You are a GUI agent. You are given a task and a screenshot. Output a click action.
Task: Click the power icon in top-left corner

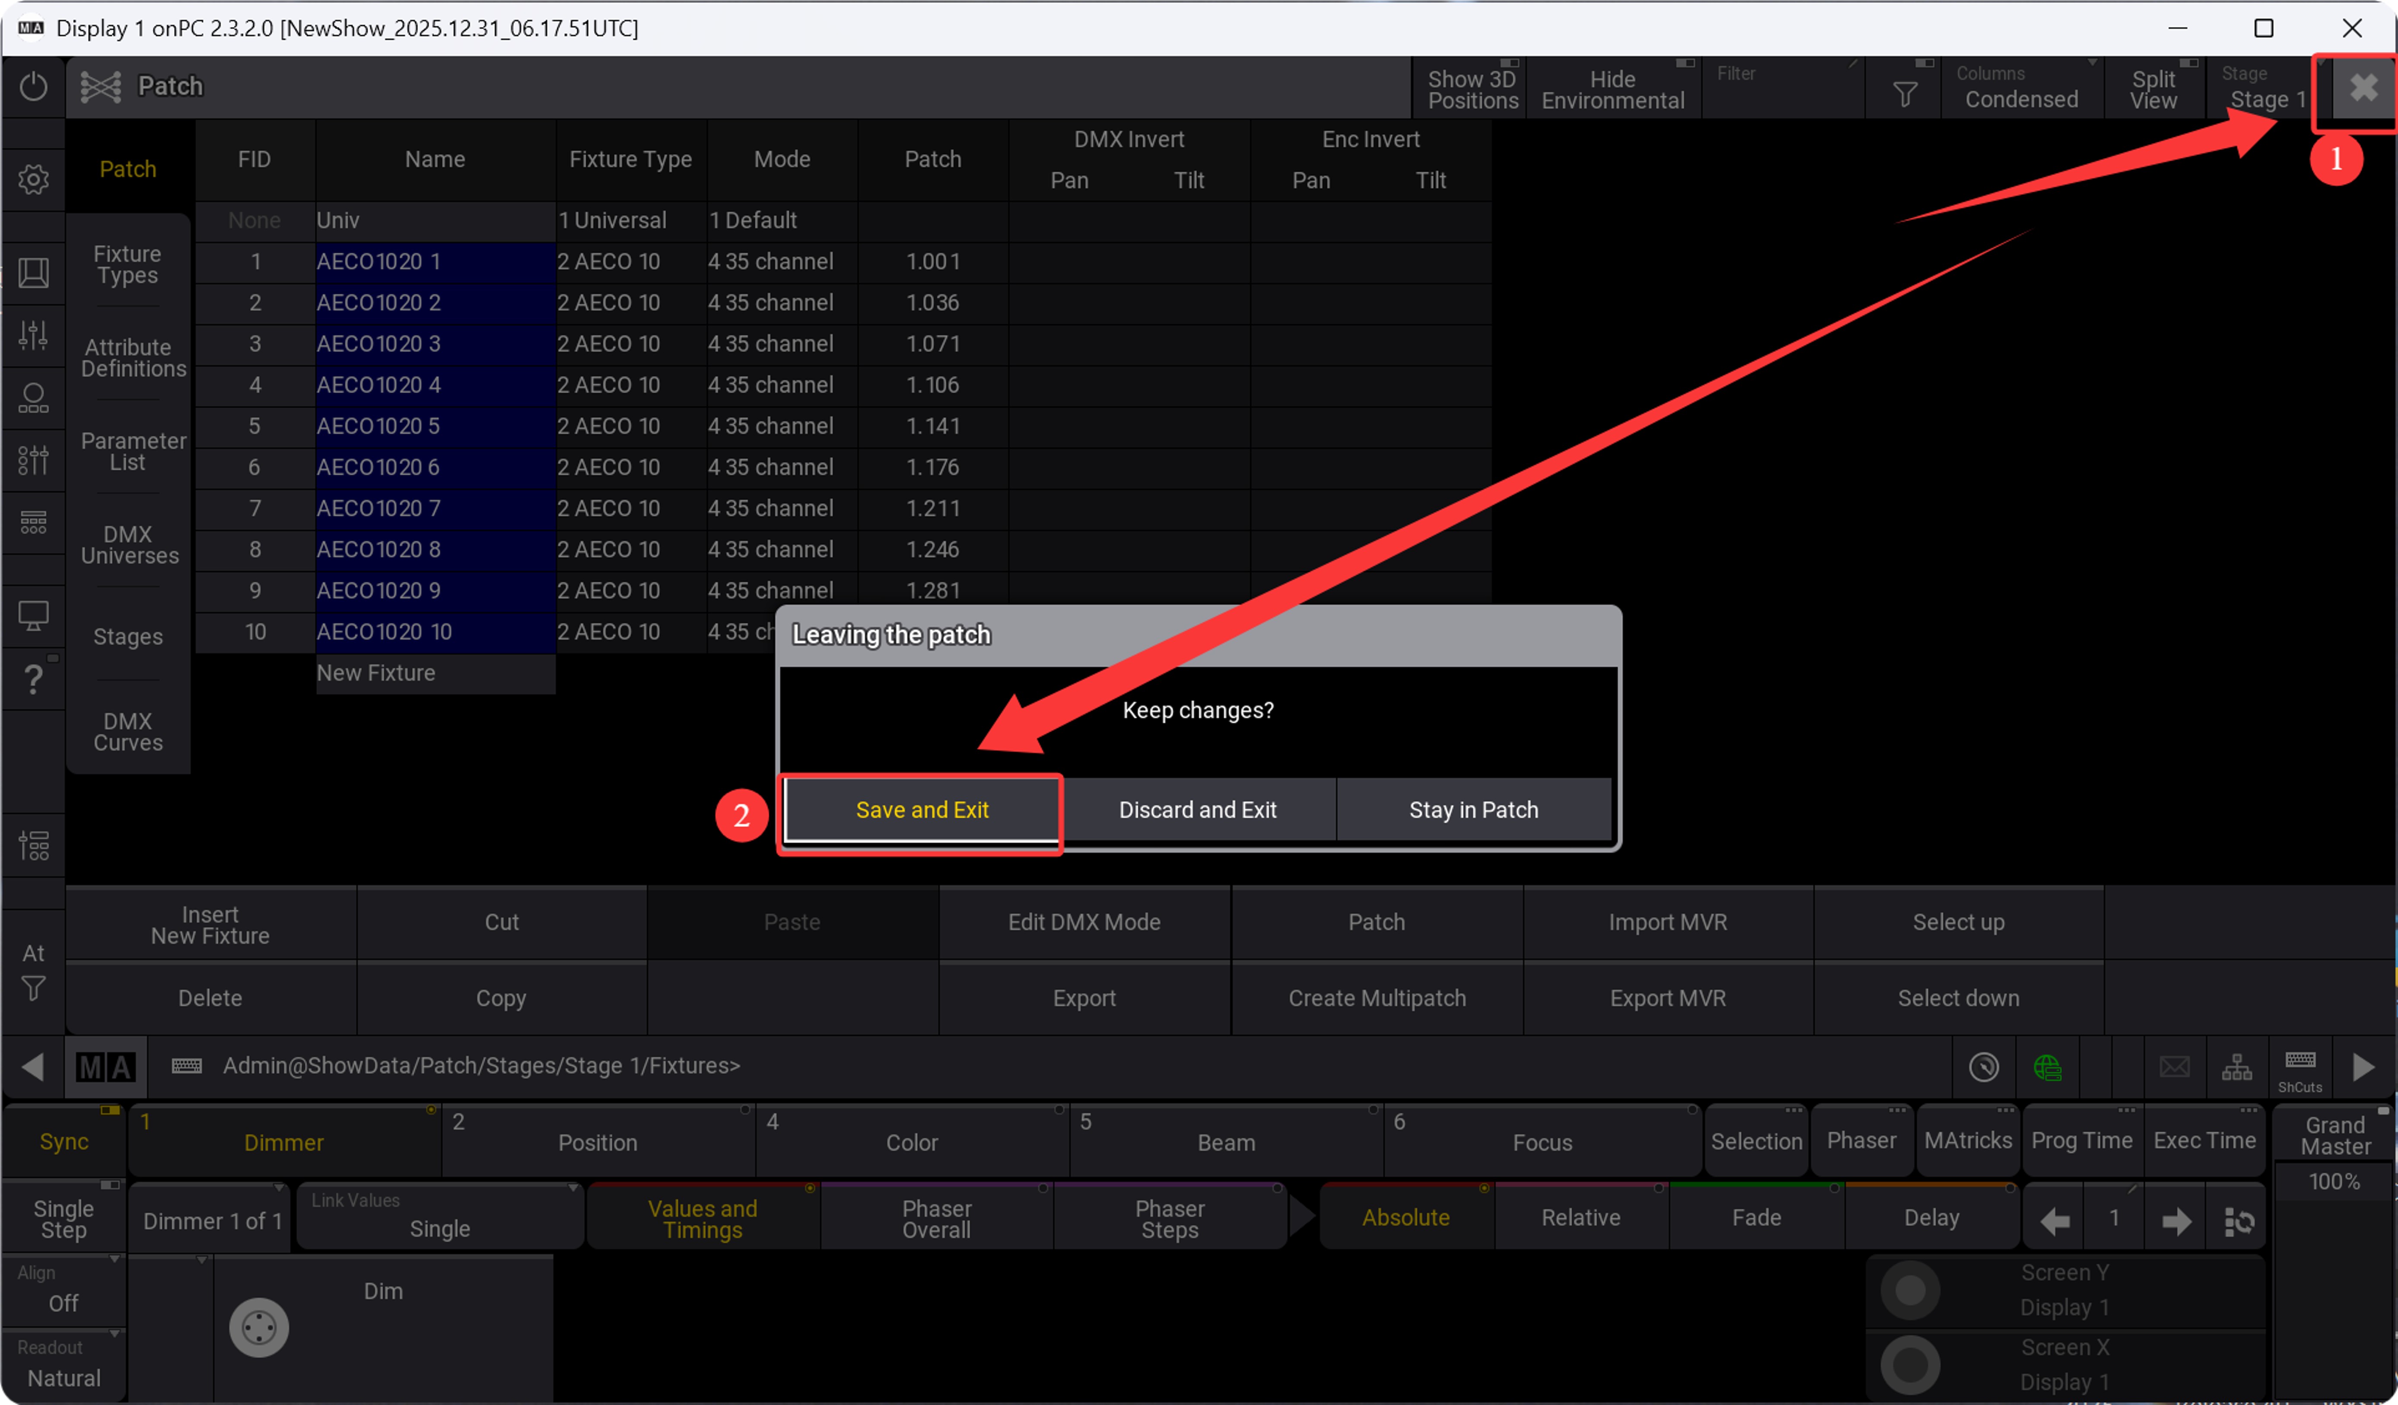click(x=33, y=86)
